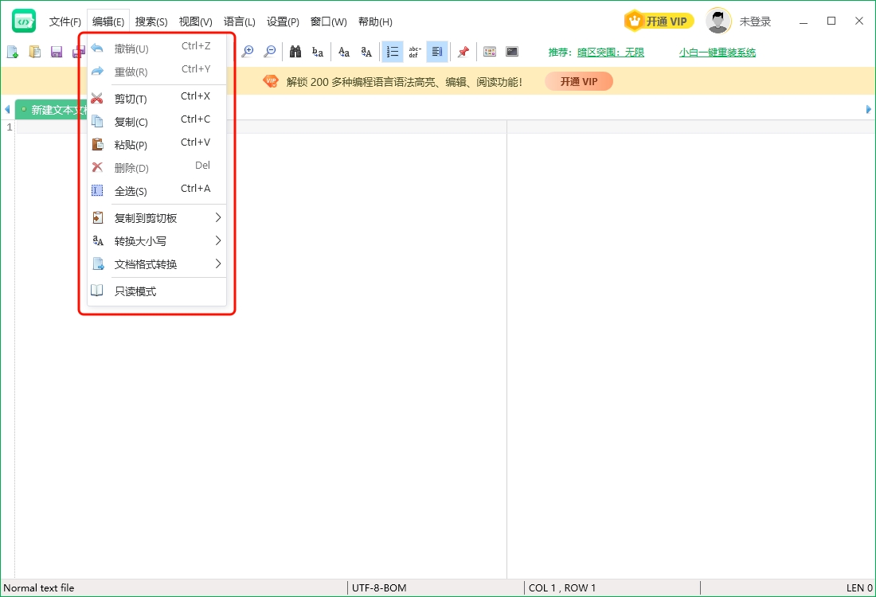
Task: Click the new file toolbar icon
Action: pos(13,52)
